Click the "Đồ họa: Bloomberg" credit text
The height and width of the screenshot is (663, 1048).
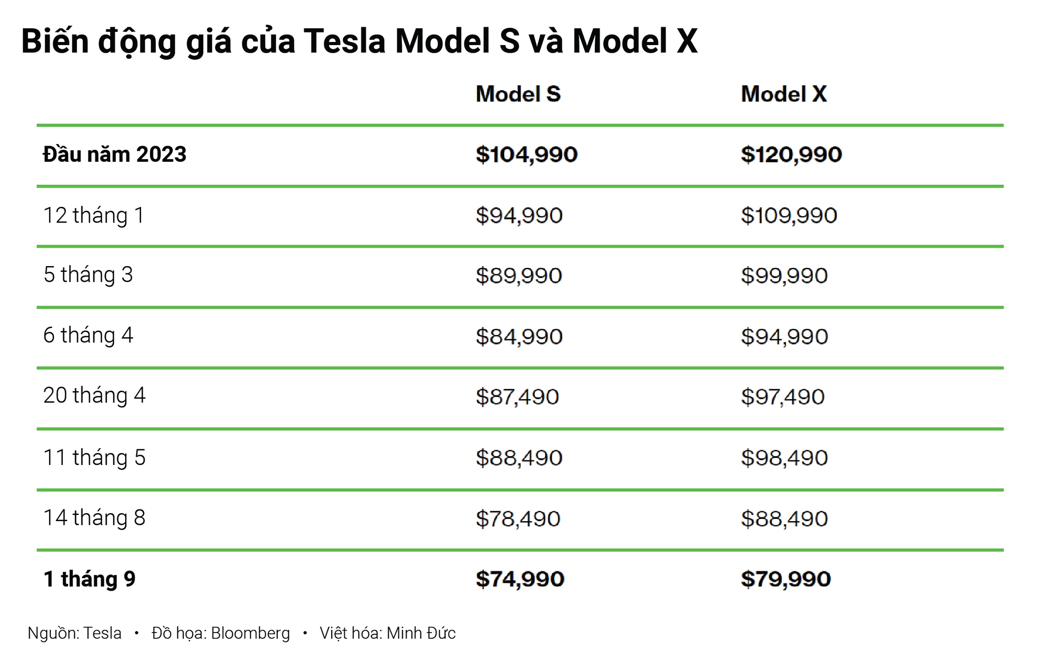(x=221, y=633)
